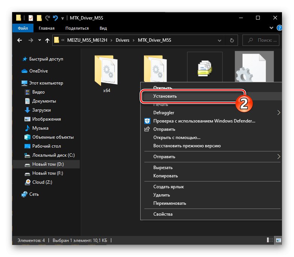Expand the ribbon with chevron
The image size is (294, 257).
pyautogui.click(x=271, y=28)
